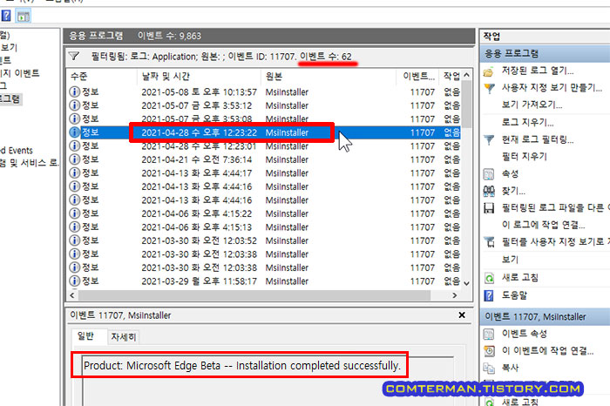Select 필터 지우기 to clear the filter

tap(524, 156)
